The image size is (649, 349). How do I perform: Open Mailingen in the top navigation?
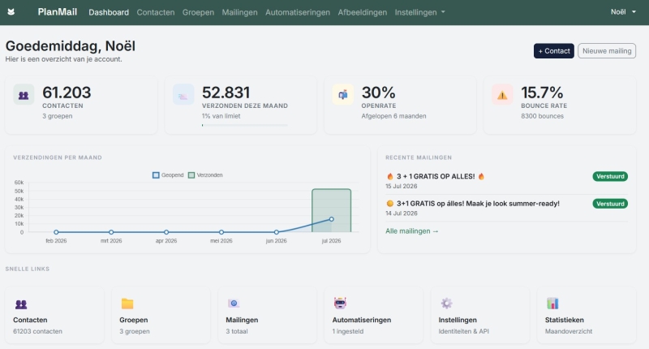pyautogui.click(x=239, y=12)
